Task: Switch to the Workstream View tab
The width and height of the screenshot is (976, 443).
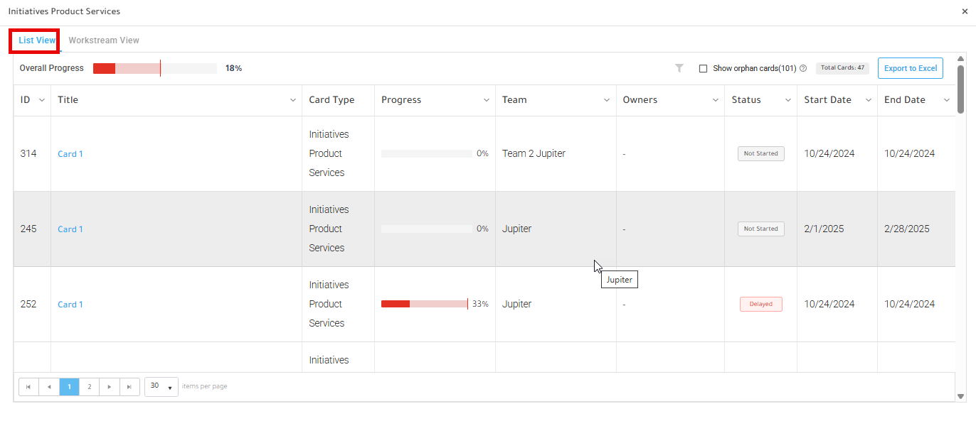Action: [x=104, y=40]
